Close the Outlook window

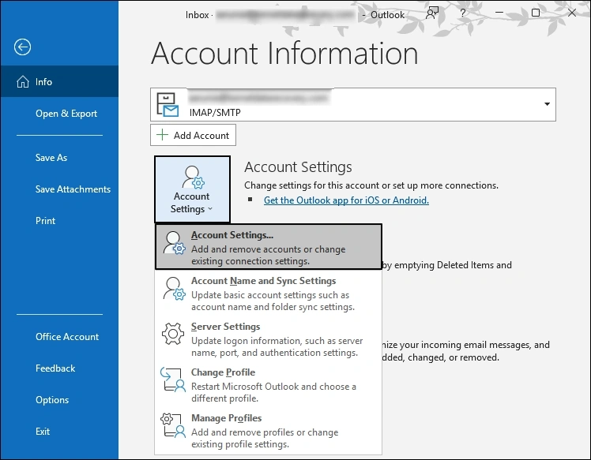click(572, 13)
